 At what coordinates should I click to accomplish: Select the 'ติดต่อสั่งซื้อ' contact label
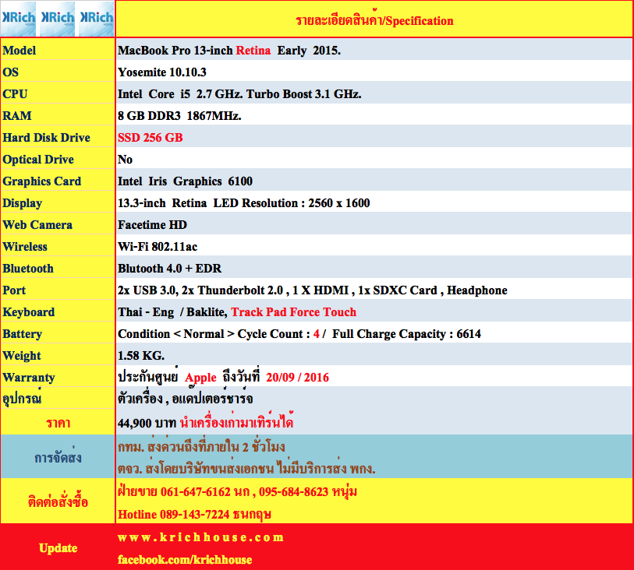(x=58, y=501)
